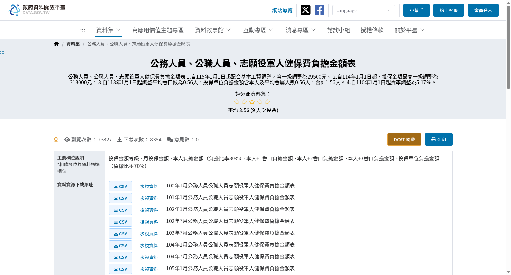Download CSV for 100年1月 dataset
The image size is (511, 275).
point(120,186)
